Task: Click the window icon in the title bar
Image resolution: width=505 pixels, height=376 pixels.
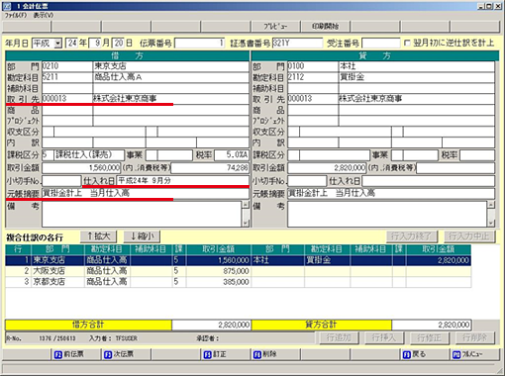Action: click(x=7, y=6)
